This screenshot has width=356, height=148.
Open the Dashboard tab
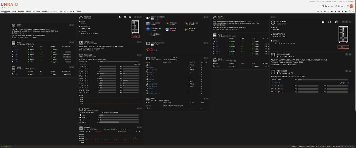point(5,11)
